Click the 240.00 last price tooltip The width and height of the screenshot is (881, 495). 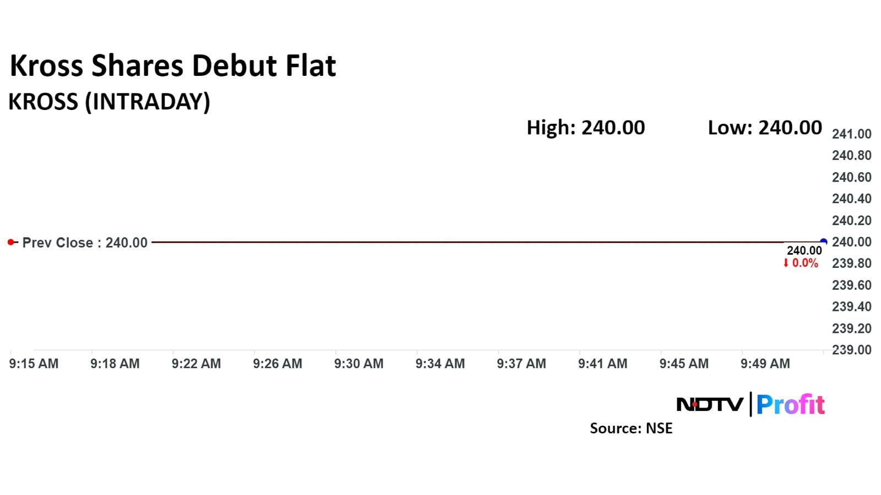(x=804, y=251)
